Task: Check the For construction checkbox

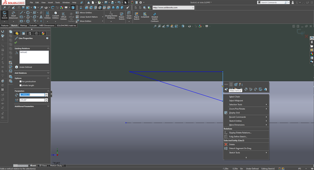Action: point(20,82)
